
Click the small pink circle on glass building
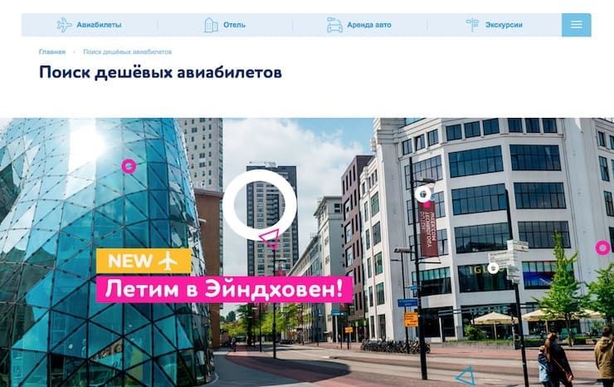pyautogui.click(x=129, y=166)
